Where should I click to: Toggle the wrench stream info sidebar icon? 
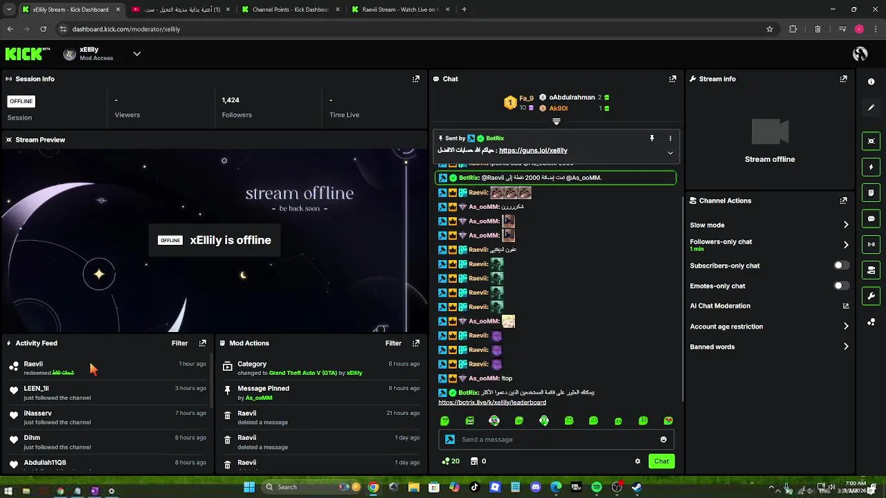871,296
